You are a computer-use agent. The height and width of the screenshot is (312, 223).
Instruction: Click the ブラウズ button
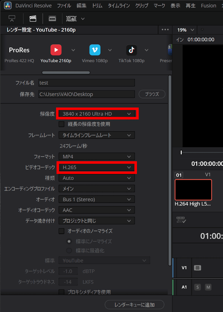(152, 94)
